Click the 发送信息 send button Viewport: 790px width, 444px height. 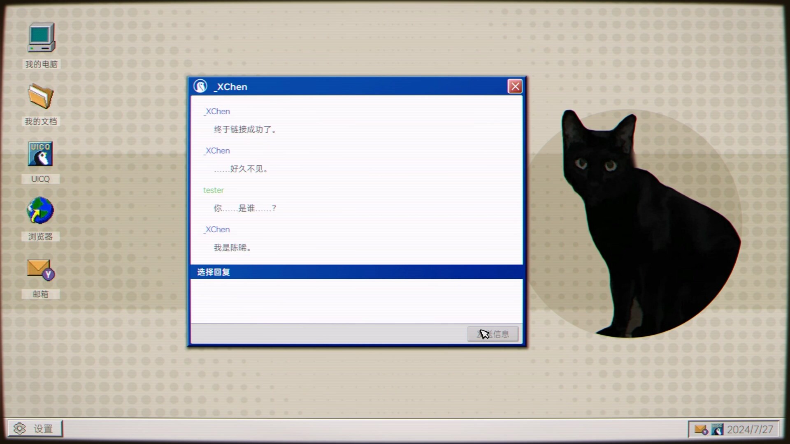[493, 334]
